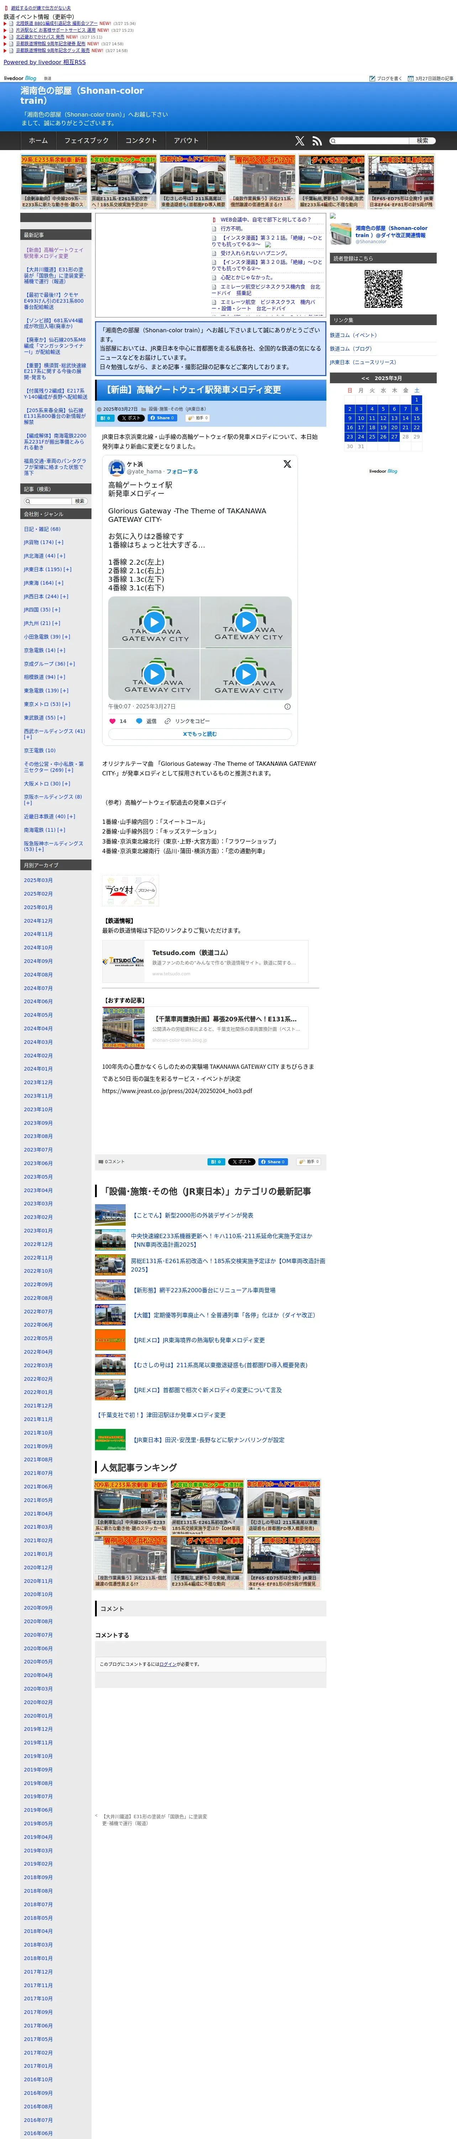Open the info icon in the embedded tweet
The image size is (457, 2139).
click(x=288, y=707)
